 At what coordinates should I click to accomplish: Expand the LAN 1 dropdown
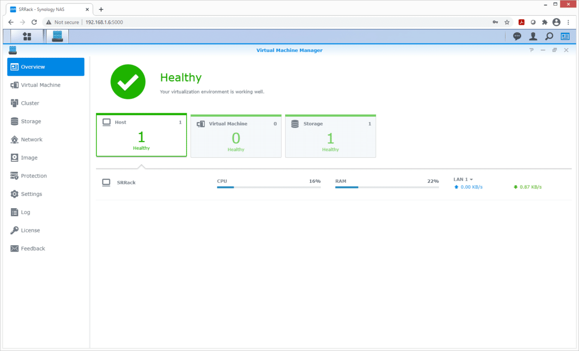(x=463, y=179)
